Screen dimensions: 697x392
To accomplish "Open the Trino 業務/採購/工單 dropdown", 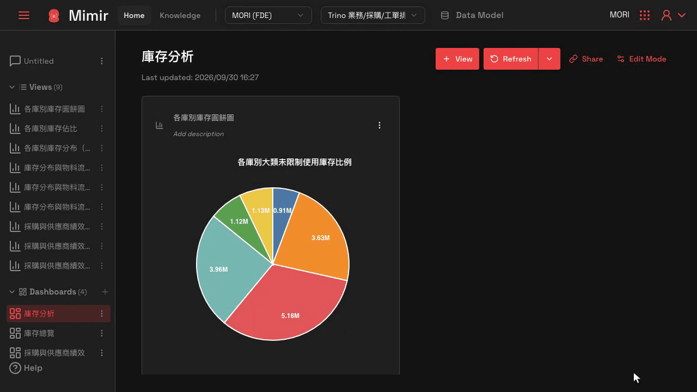I will tap(373, 15).
